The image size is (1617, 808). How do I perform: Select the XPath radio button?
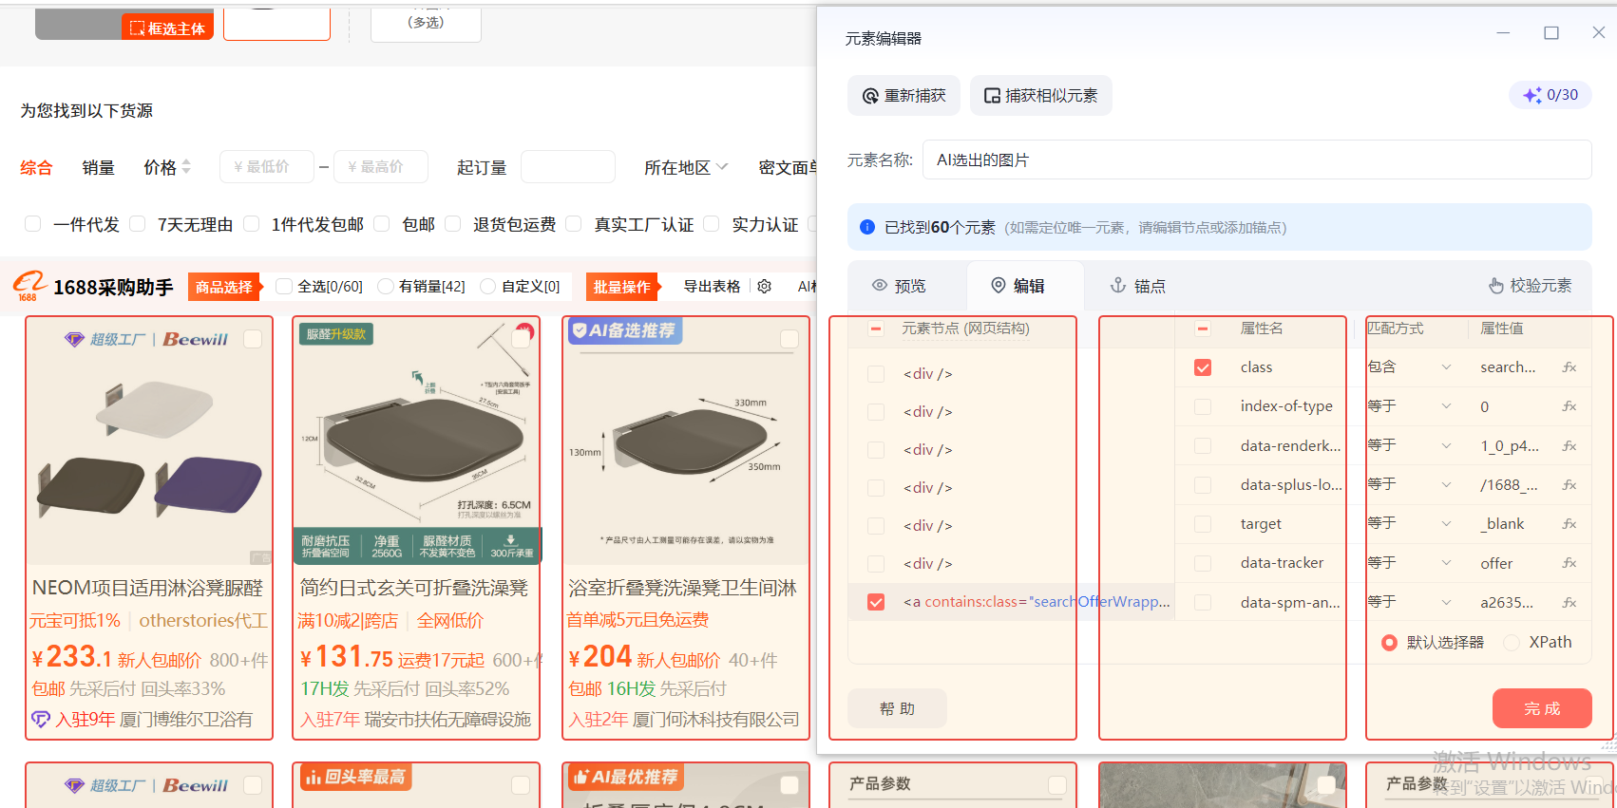(x=1512, y=643)
